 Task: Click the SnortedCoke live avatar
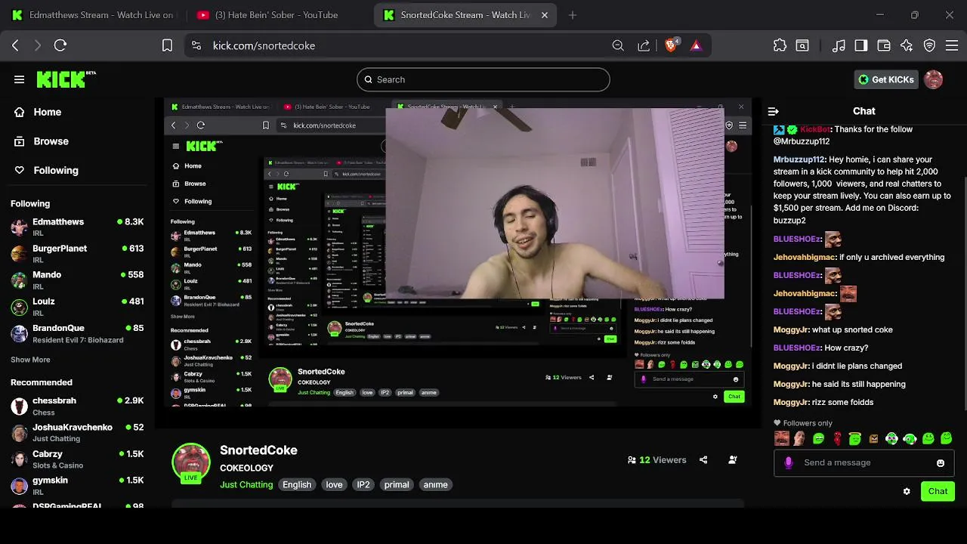190,463
